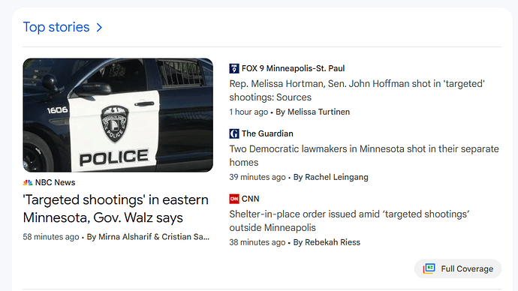Read 'Targeted shootings' in eastern Minnesota headline

(116, 208)
